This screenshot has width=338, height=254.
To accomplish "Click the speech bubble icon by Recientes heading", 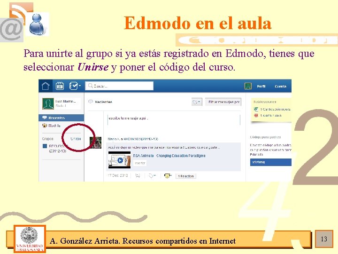I will 91,102.
